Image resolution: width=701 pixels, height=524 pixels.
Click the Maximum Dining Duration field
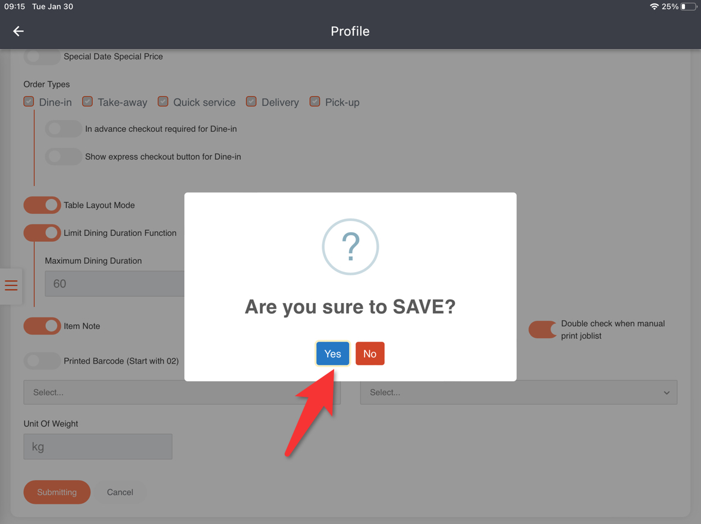(114, 283)
